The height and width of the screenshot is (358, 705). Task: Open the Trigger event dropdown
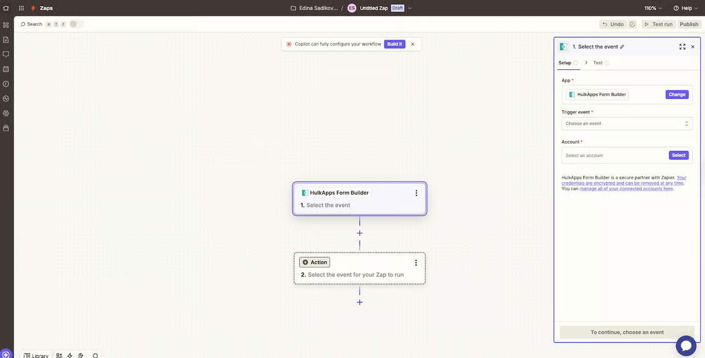(627, 124)
